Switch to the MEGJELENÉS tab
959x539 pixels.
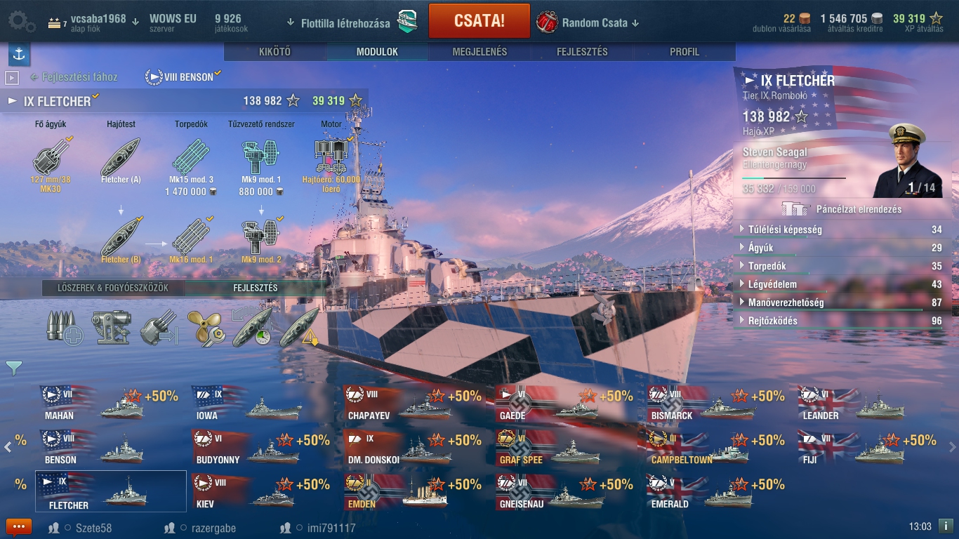click(479, 52)
